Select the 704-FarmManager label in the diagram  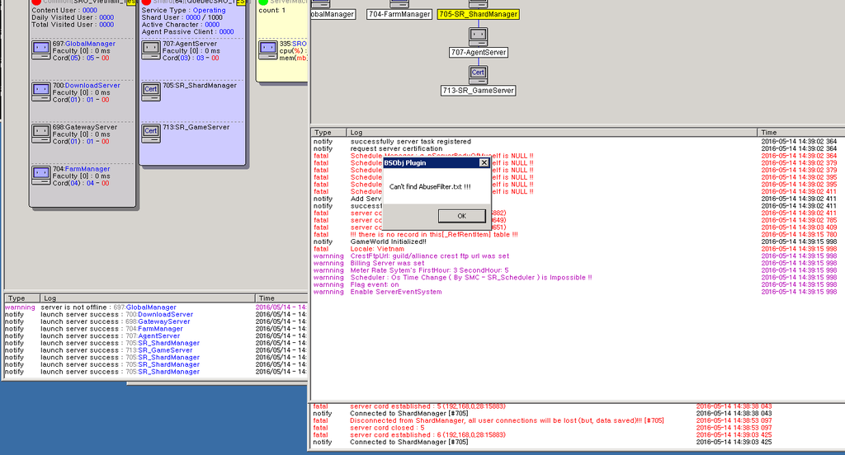click(x=400, y=14)
